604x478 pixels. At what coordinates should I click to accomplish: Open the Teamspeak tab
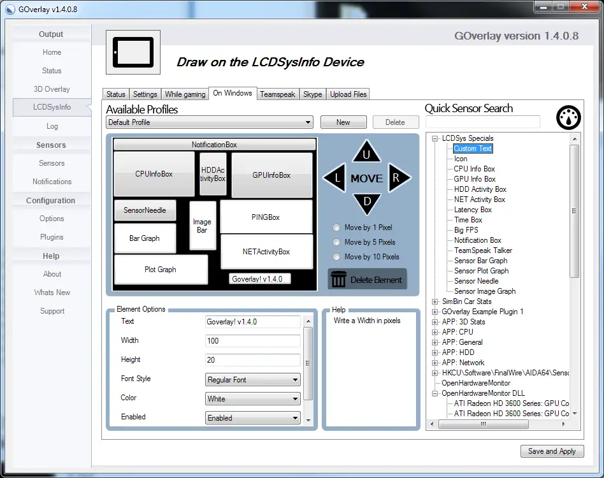click(278, 94)
